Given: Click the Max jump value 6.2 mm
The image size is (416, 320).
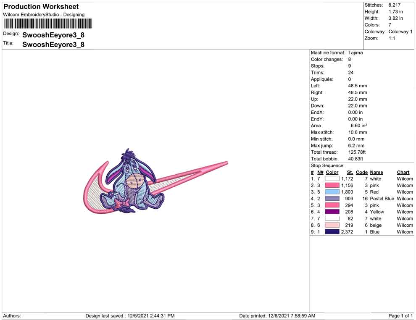Looking at the screenshot, I should 356,146.
